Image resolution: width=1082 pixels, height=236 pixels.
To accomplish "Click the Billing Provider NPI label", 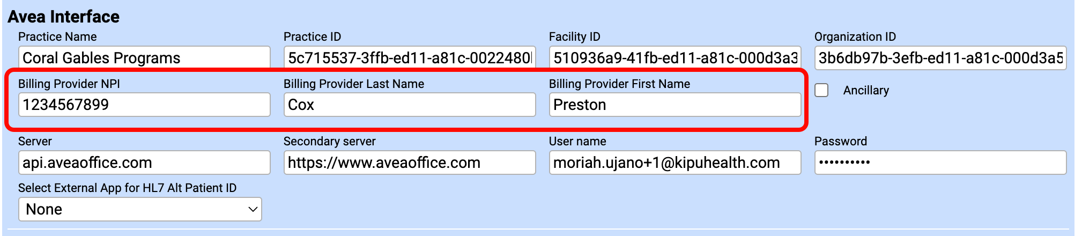I will (x=69, y=84).
